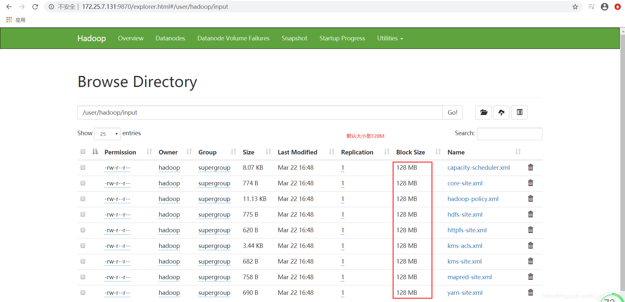Screen dimensions: 625x302
Task: Open the hadoop-policy.xml file link
Action: click(x=473, y=199)
